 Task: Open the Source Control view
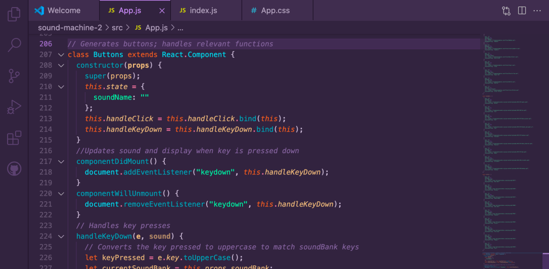click(14, 76)
